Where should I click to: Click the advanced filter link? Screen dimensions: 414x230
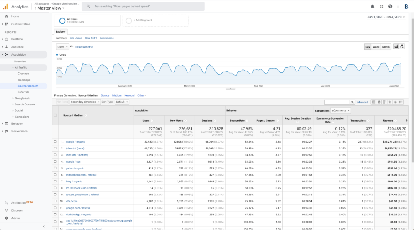pos(362,102)
